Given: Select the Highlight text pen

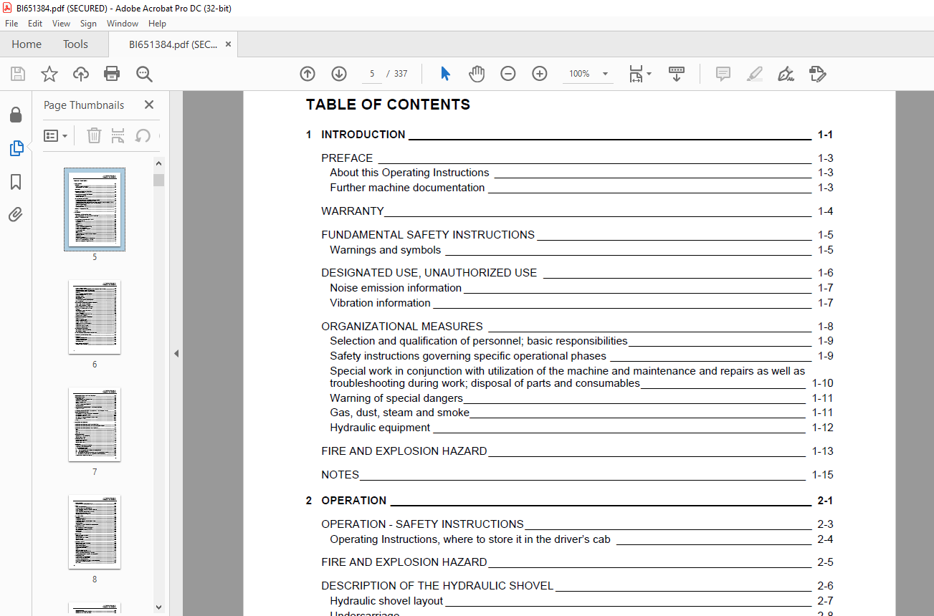Looking at the screenshot, I should 754,74.
